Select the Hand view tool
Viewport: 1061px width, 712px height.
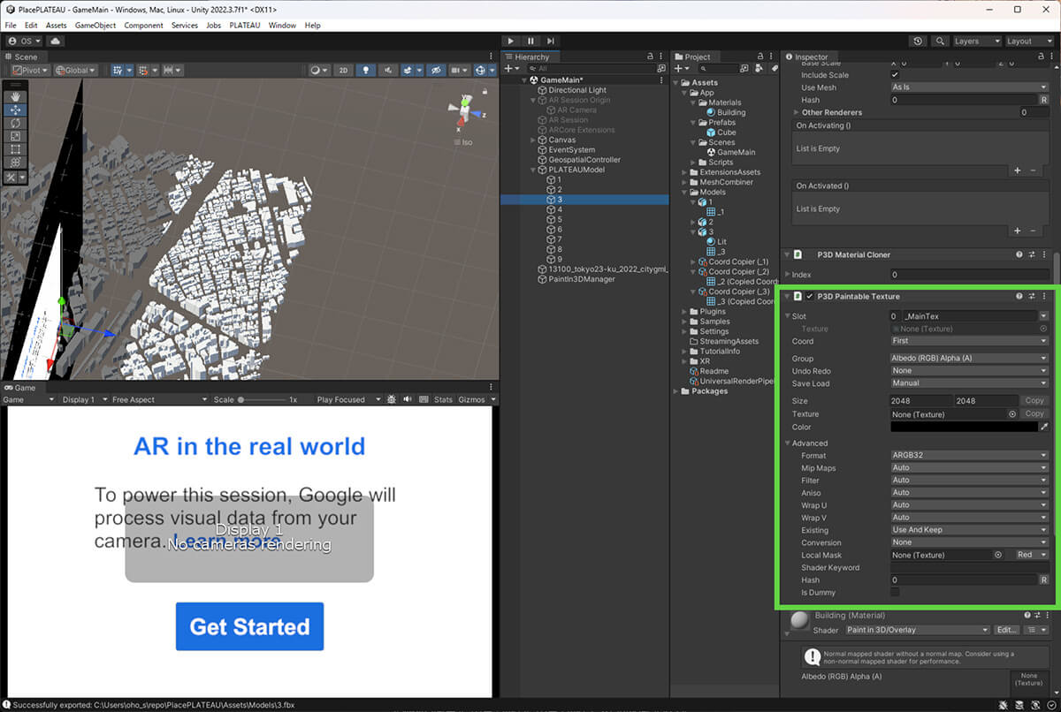tap(15, 97)
